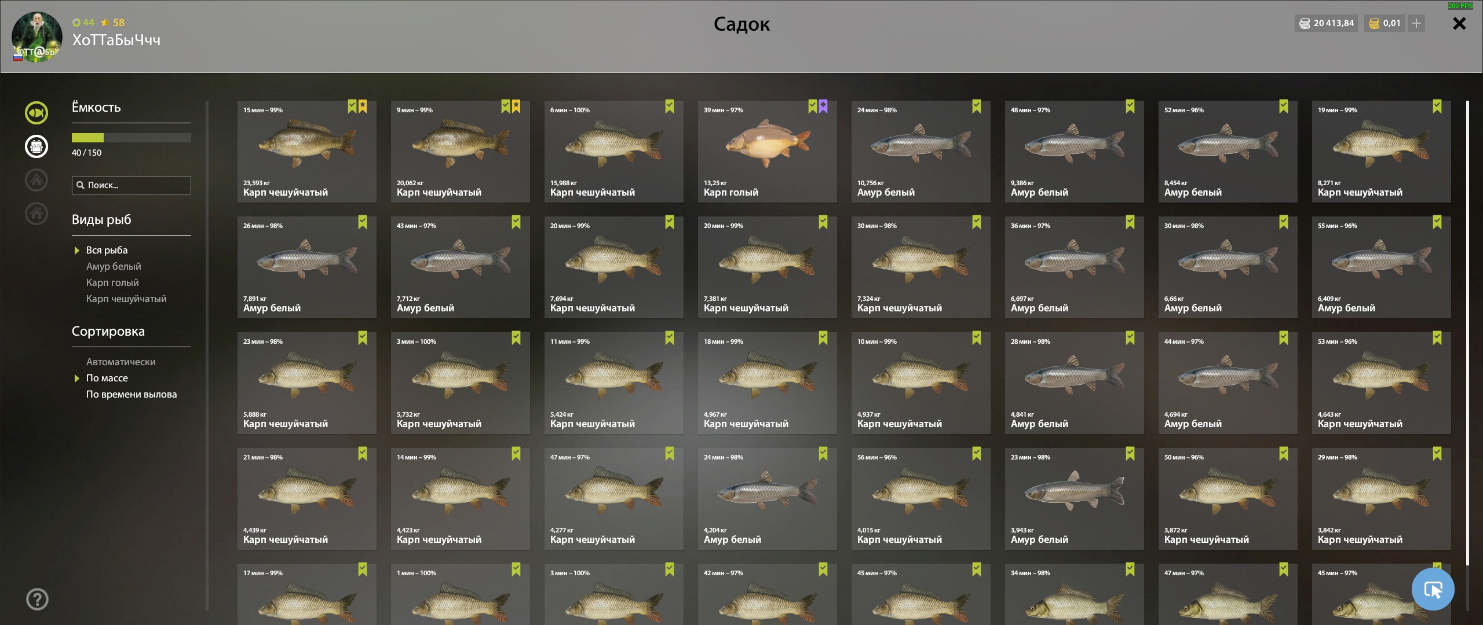The image size is (1483, 625).
Task: Click the help question mark icon
Action: click(x=37, y=600)
